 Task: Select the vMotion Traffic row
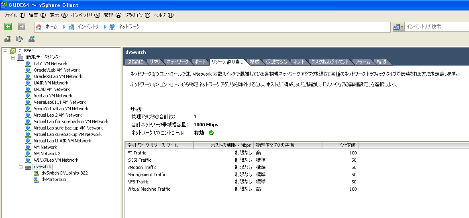[242, 167]
